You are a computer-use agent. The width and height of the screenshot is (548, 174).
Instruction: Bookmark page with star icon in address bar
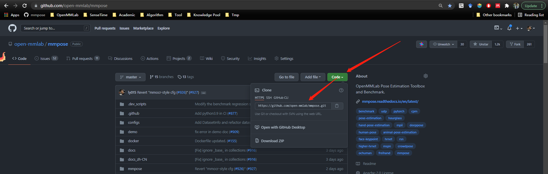pos(450,6)
